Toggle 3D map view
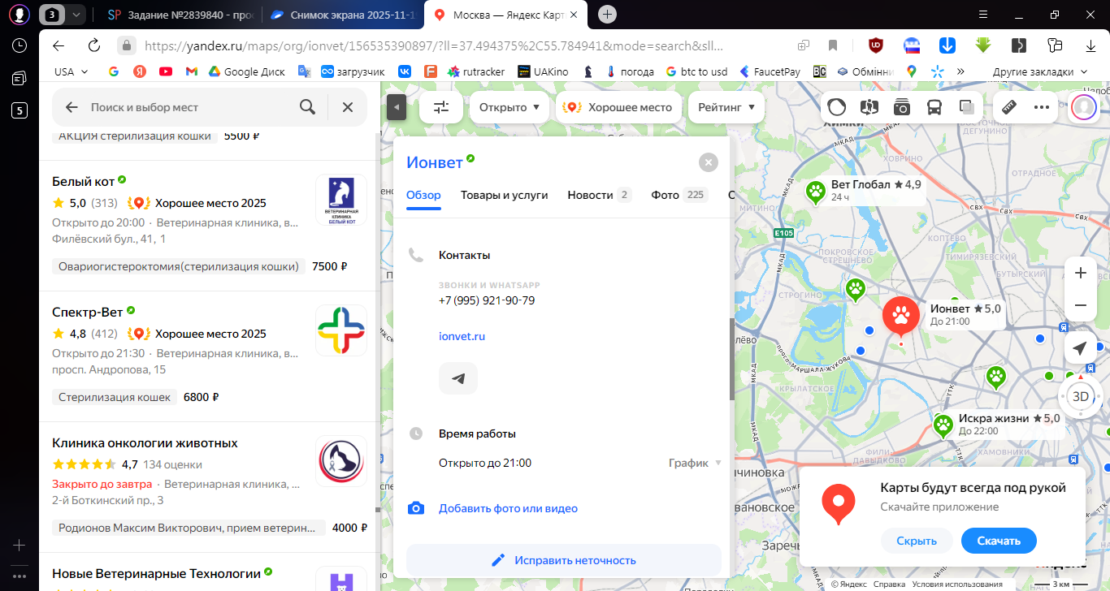The width and height of the screenshot is (1110, 591). tap(1081, 397)
